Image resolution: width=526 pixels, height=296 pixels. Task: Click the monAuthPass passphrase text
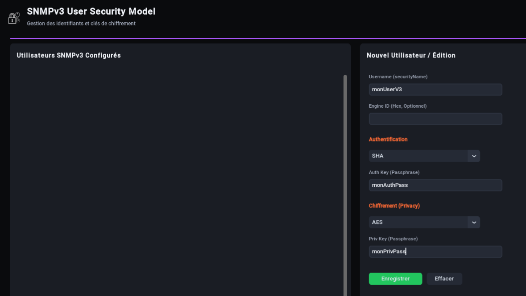pos(389,185)
